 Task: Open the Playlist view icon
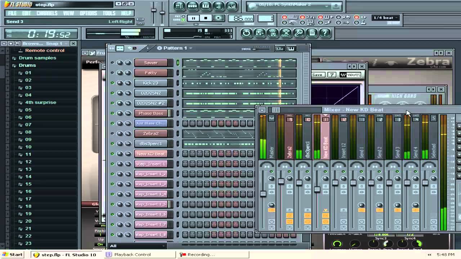(179, 6)
